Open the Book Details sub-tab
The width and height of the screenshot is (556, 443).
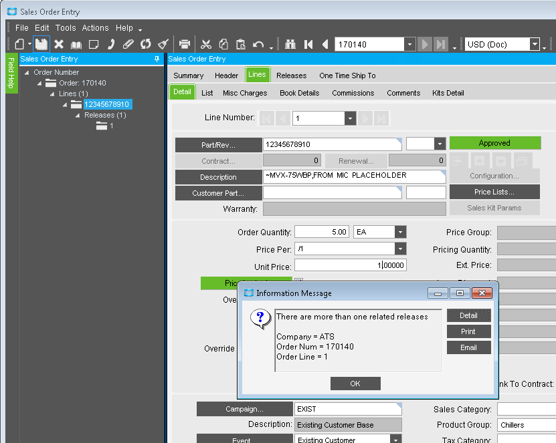click(299, 93)
